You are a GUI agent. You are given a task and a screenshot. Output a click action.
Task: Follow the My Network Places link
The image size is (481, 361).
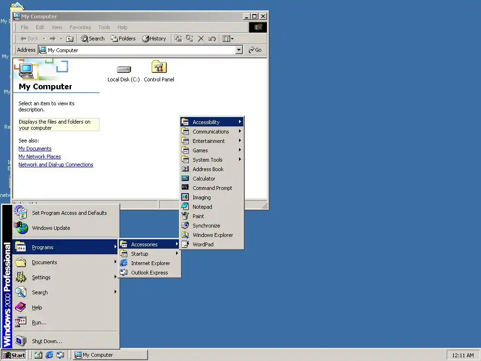(x=39, y=157)
